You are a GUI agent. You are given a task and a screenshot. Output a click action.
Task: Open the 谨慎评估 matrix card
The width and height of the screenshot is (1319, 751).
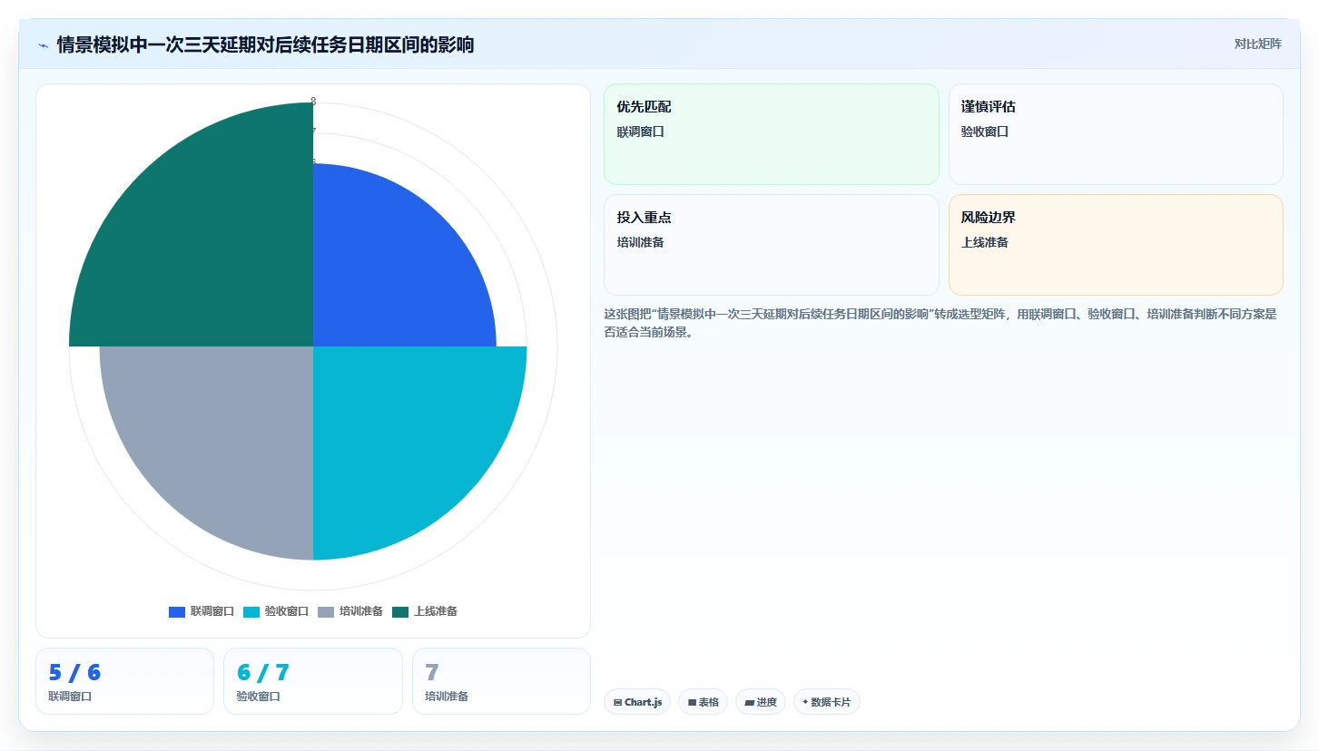1116,134
